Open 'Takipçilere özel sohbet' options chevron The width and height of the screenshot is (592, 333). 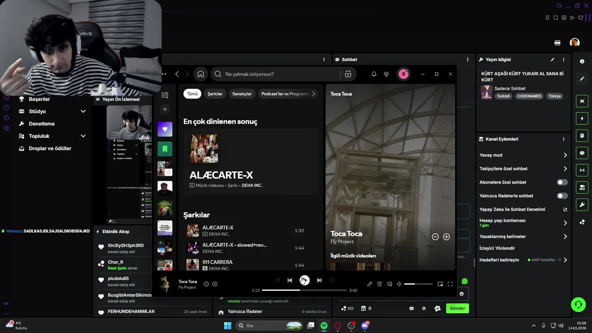click(565, 169)
